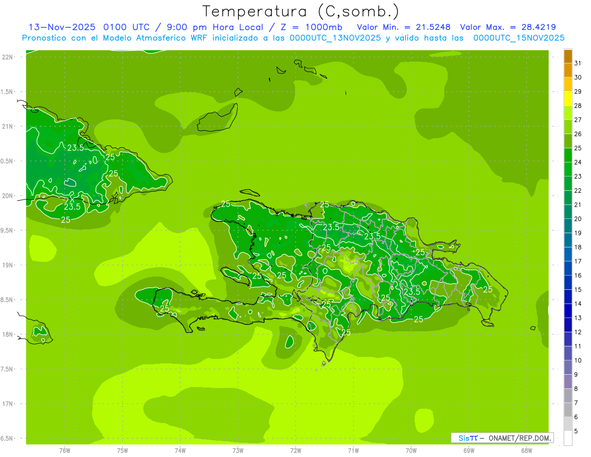Select the "13-Nov-2025" date in the header
591x457 pixels.
(62, 27)
